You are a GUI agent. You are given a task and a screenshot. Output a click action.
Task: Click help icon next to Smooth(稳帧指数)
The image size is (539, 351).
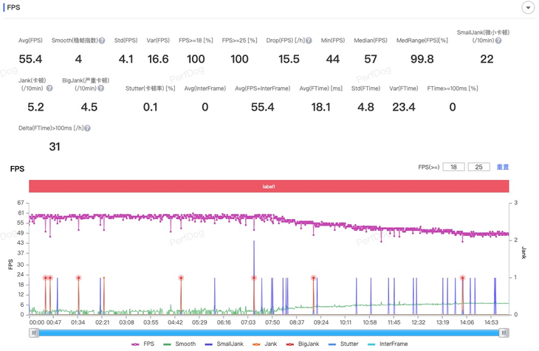(102, 41)
